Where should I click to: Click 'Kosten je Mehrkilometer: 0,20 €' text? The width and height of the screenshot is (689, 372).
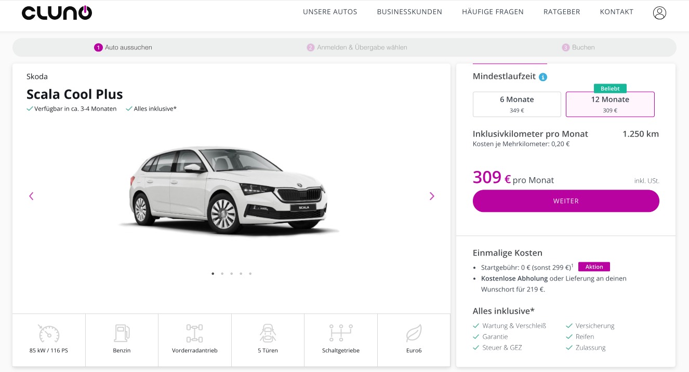click(x=521, y=144)
